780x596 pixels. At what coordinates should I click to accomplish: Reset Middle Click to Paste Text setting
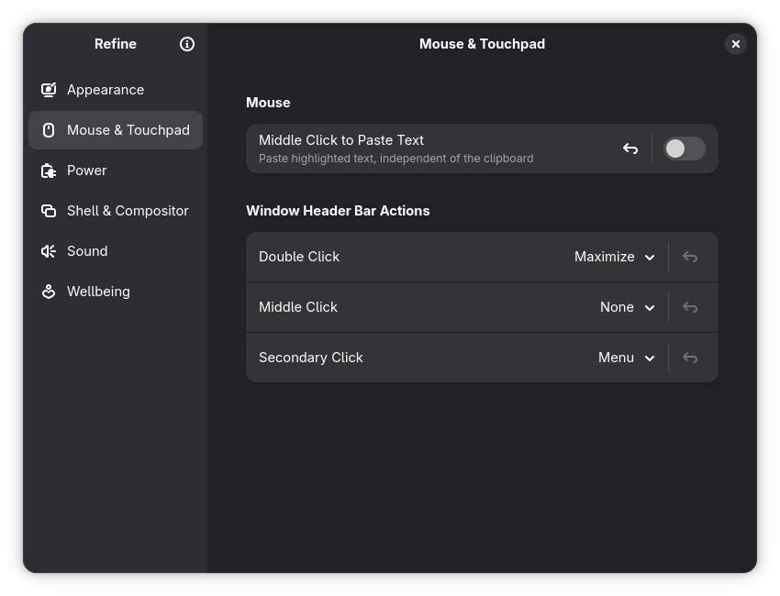click(x=630, y=149)
